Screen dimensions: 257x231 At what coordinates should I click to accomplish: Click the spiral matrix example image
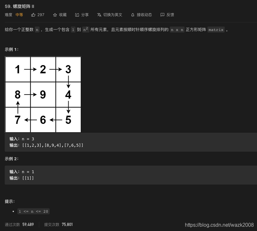coord(43,94)
